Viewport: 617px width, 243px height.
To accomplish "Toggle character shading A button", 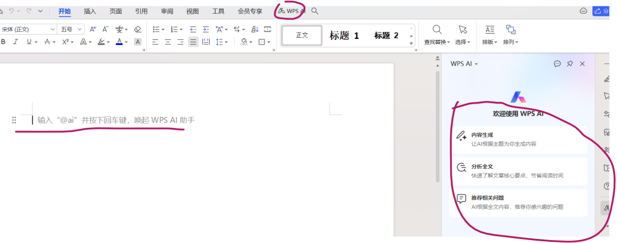I will point(137,42).
